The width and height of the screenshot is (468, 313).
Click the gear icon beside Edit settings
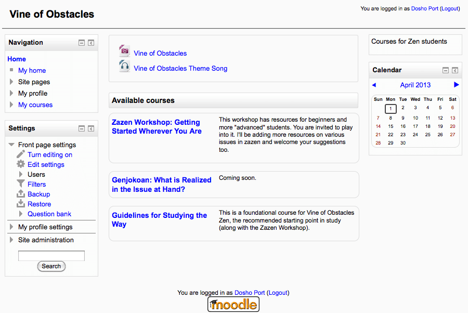pyautogui.click(x=21, y=164)
